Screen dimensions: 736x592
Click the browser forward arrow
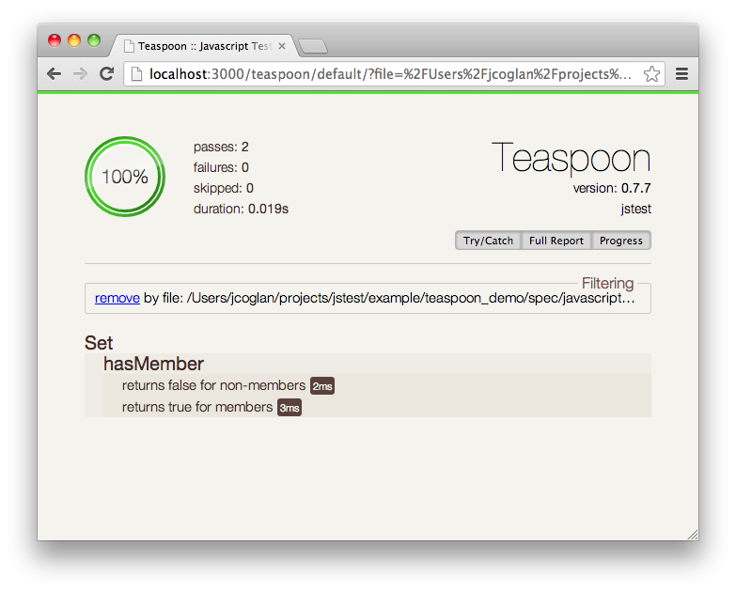point(80,73)
